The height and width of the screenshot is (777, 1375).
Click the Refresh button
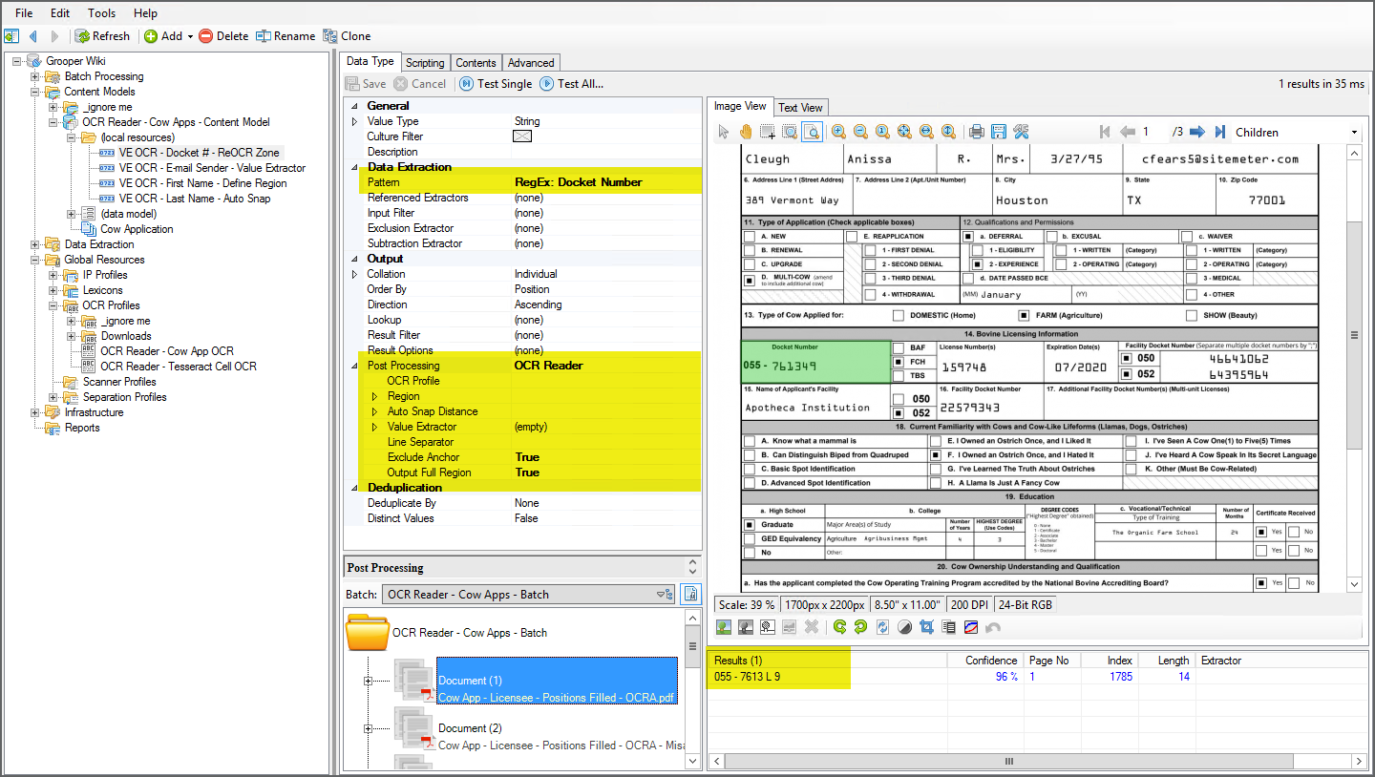click(x=102, y=36)
